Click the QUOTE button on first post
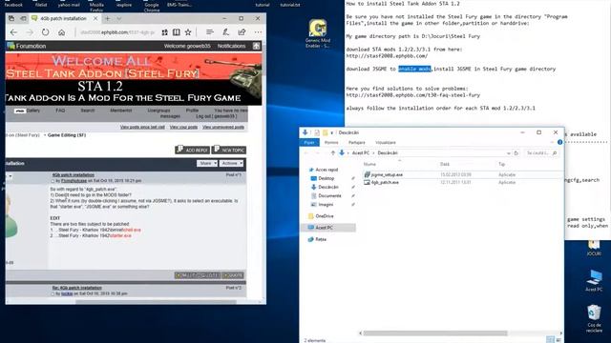The image size is (611, 343). 233,275
